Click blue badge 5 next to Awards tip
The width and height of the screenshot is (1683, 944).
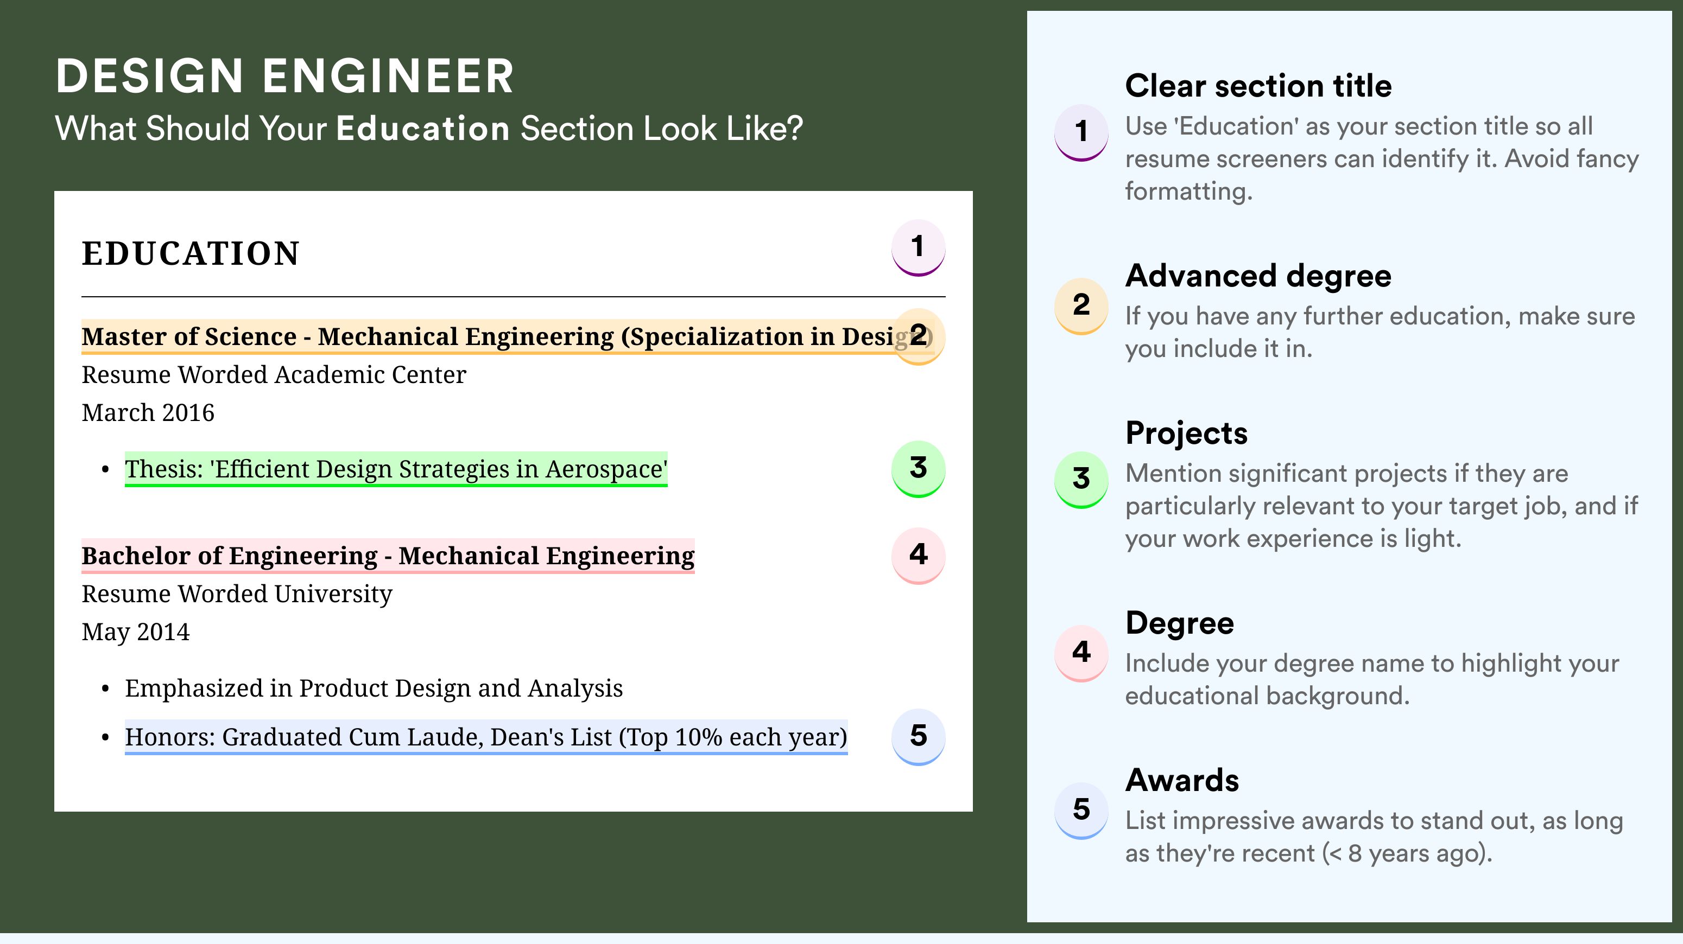[1081, 810]
